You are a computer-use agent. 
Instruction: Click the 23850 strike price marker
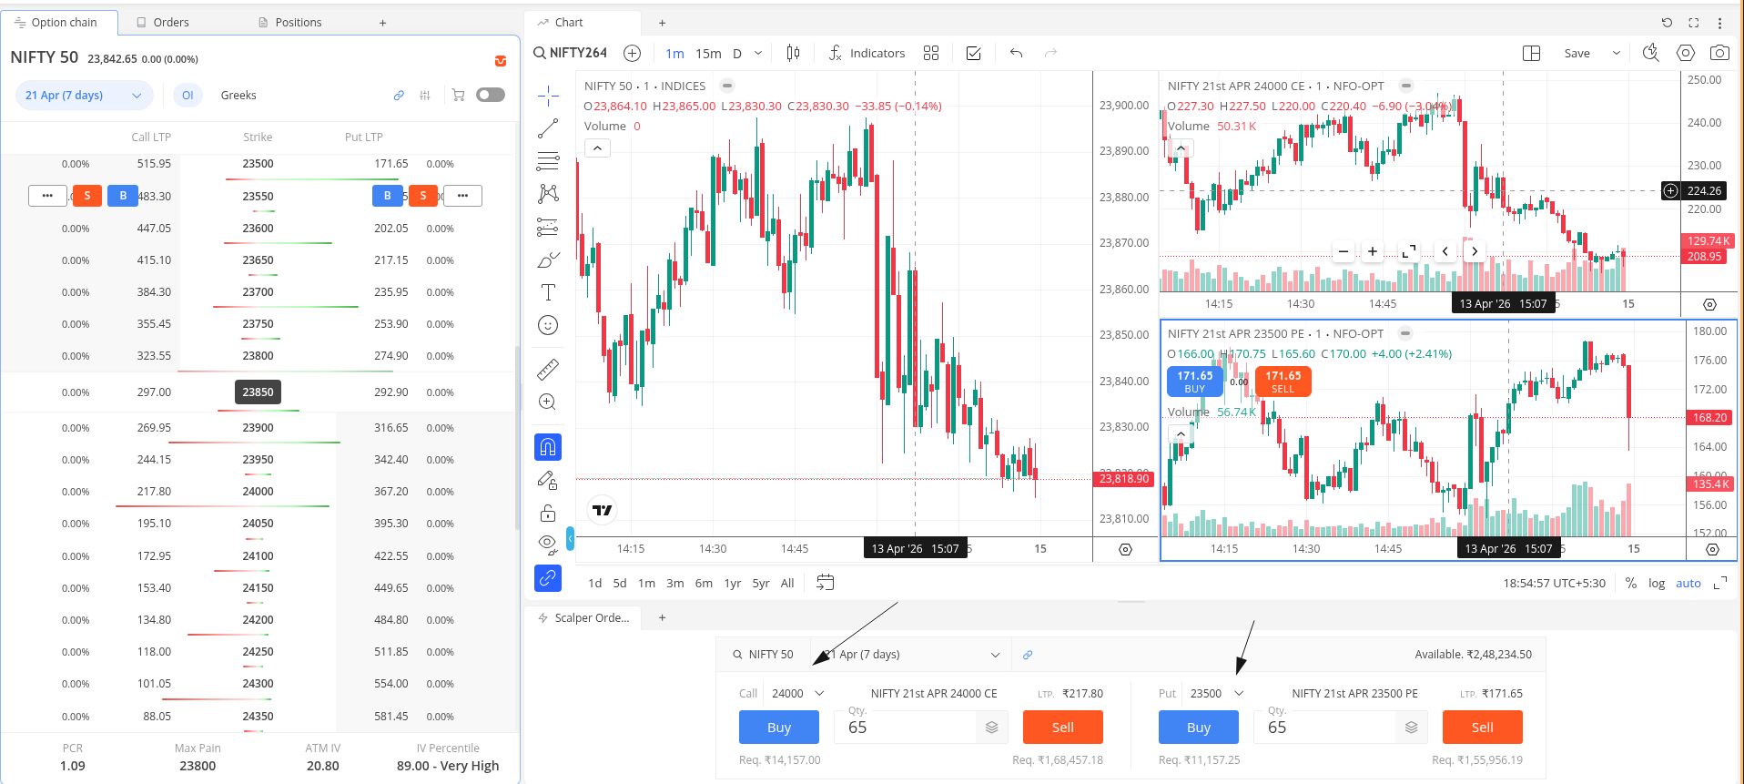point(258,392)
